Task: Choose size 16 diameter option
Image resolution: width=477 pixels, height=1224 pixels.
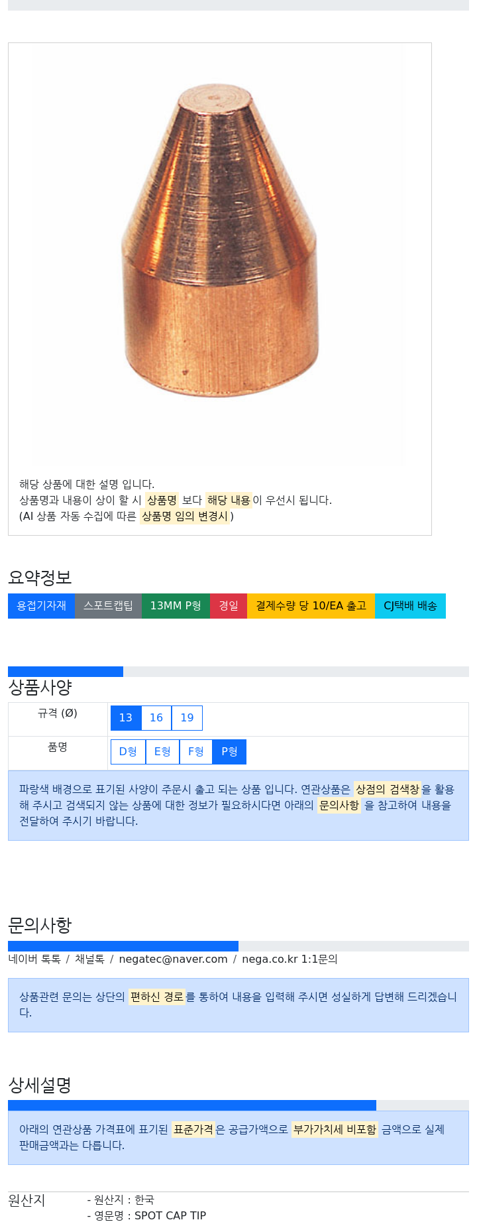Action: [x=156, y=718]
